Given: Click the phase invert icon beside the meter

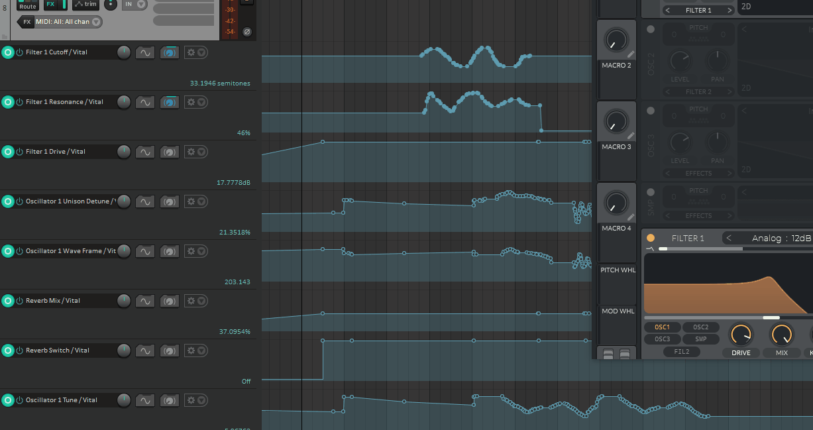Looking at the screenshot, I should click(247, 31).
